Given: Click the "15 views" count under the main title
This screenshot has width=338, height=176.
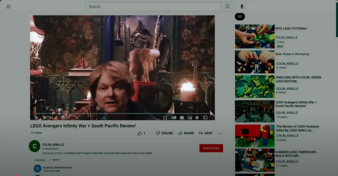Looking at the screenshot, I should pyautogui.click(x=36, y=133).
